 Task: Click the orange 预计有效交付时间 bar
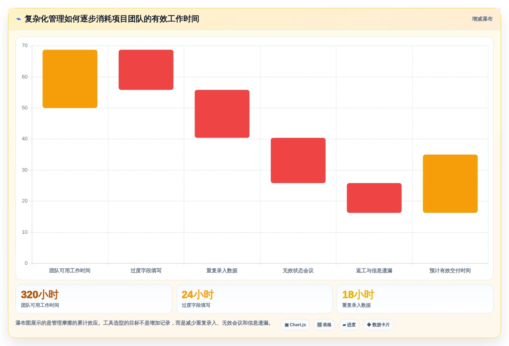(450, 184)
